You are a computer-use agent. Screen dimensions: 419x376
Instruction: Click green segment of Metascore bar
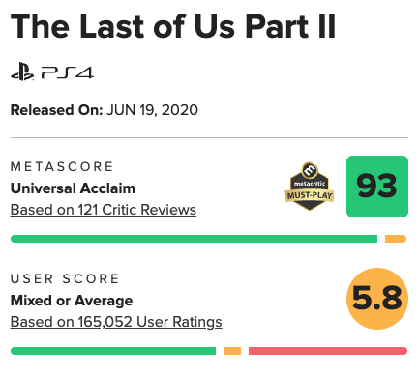point(194,239)
